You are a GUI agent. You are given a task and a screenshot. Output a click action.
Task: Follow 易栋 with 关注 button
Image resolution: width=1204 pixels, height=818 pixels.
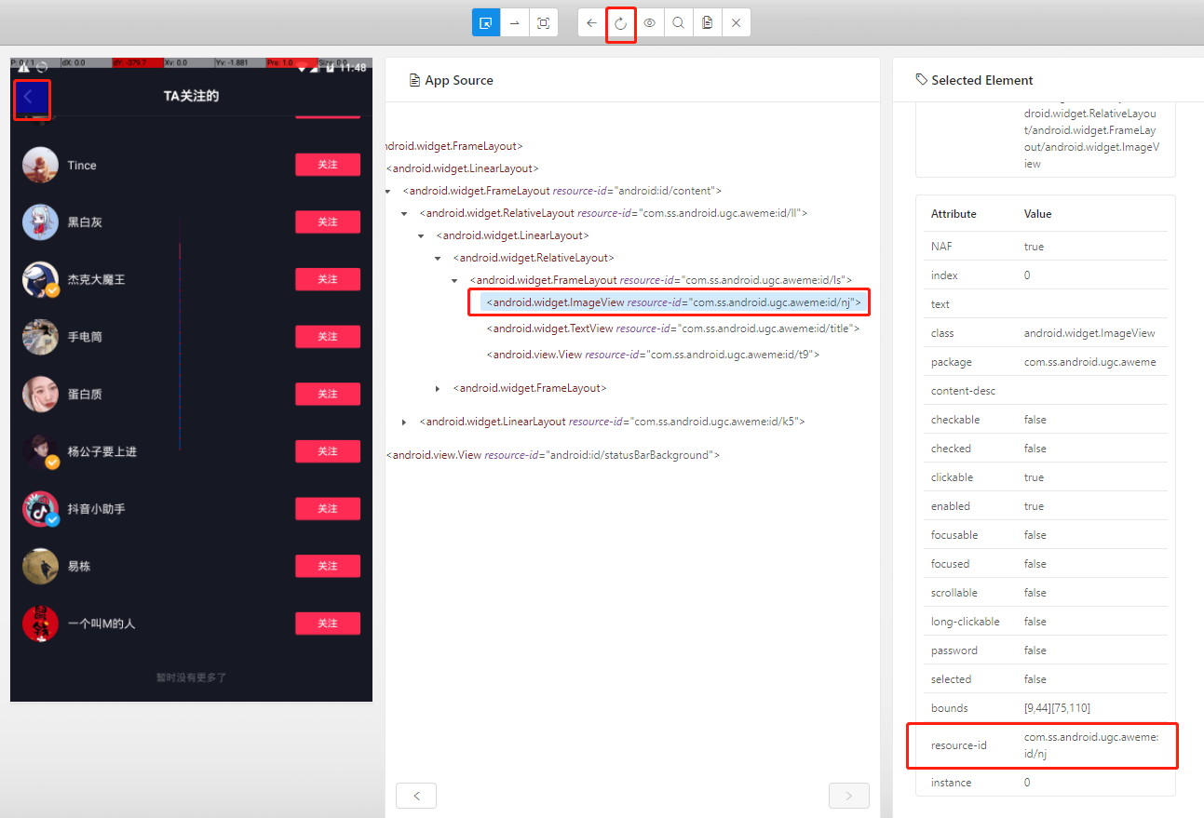click(x=328, y=566)
